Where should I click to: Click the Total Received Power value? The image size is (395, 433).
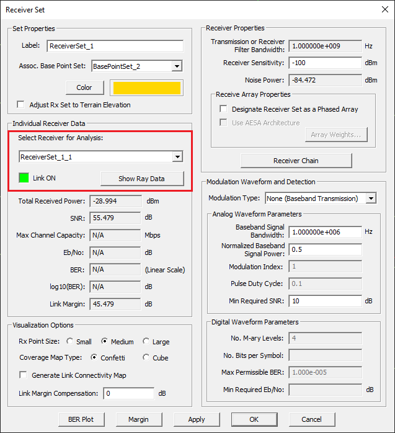[x=115, y=201]
